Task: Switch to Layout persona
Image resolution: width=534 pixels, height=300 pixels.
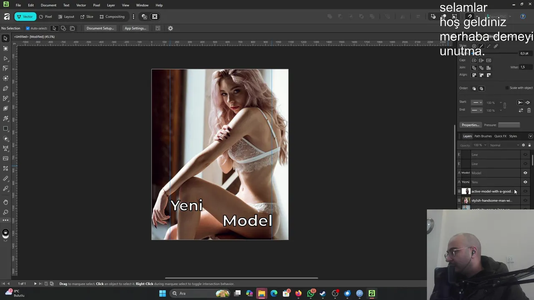Action: pyautogui.click(x=66, y=17)
